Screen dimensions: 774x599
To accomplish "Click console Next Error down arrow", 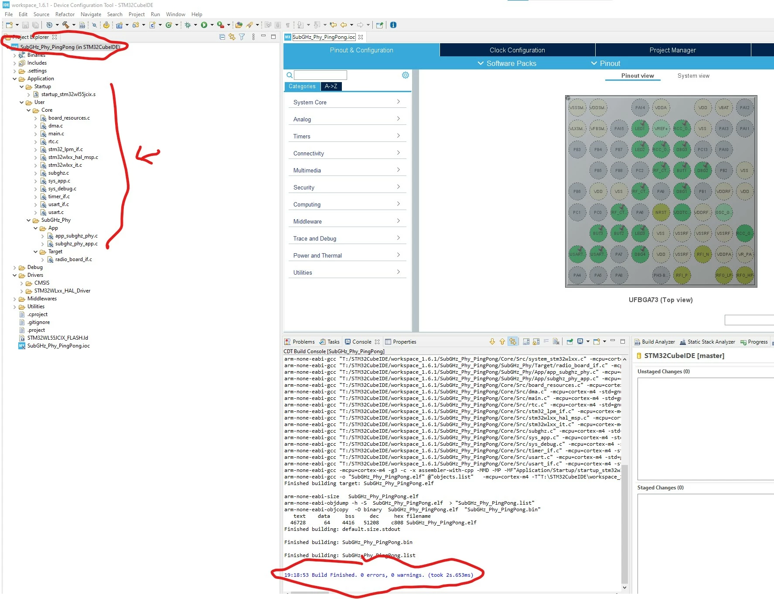I will tap(492, 341).
